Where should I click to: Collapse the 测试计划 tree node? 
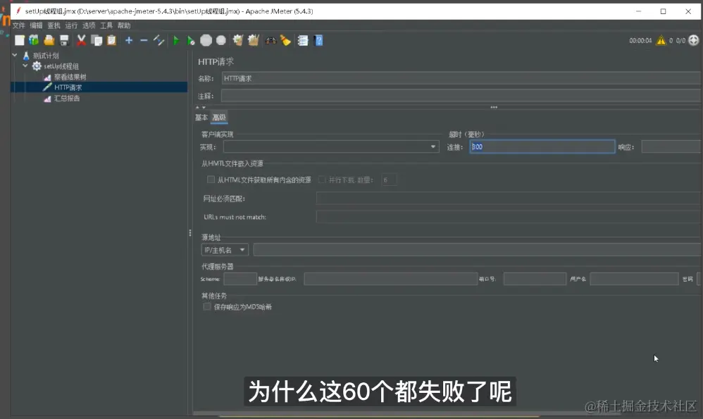pyautogui.click(x=15, y=55)
